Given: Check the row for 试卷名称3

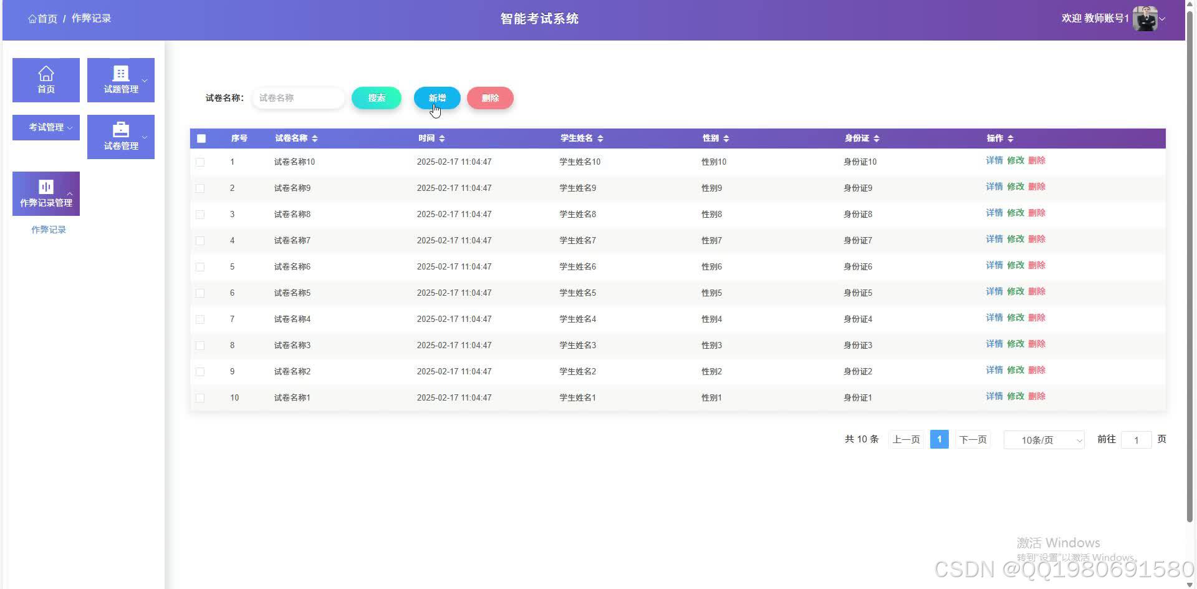Looking at the screenshot, I should point(200,346).
